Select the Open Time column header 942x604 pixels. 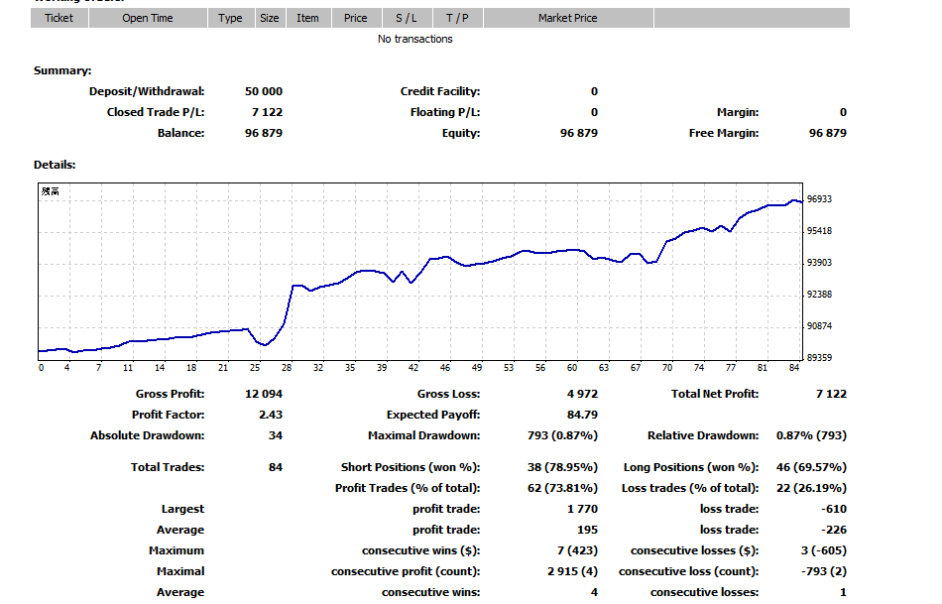point(148,18)
